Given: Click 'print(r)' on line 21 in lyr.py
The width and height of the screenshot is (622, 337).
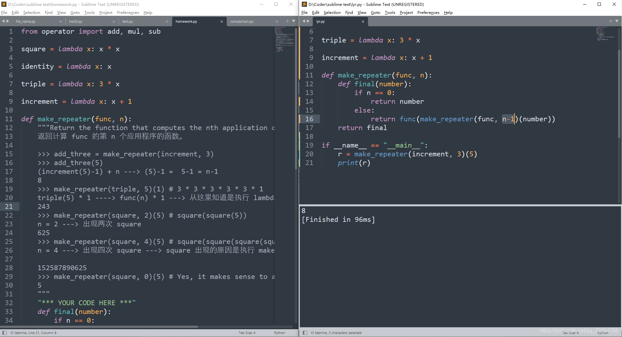Looking at the screenshot, I should [354, 163].
